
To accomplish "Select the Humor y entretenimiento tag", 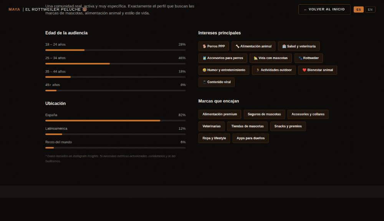I will (224, 70).
